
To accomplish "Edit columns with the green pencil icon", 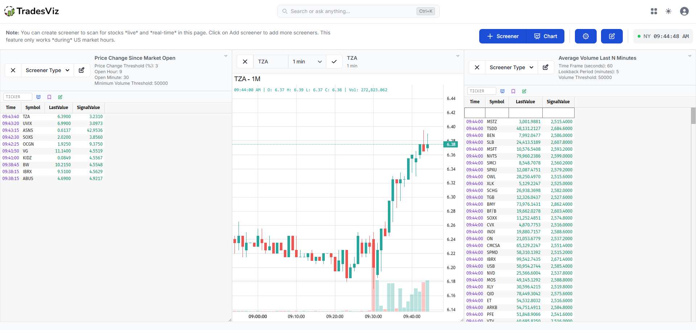I will [60, 97].
